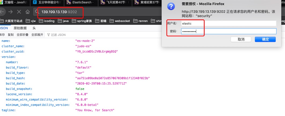Screen dimensions: 285x116
Task: Click the browser forward arrow
Action: click(x=10, y=12)
